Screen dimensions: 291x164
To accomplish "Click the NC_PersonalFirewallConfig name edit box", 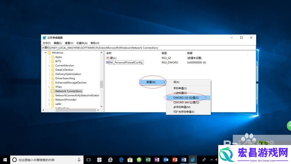I will click(x=126, y=62).
